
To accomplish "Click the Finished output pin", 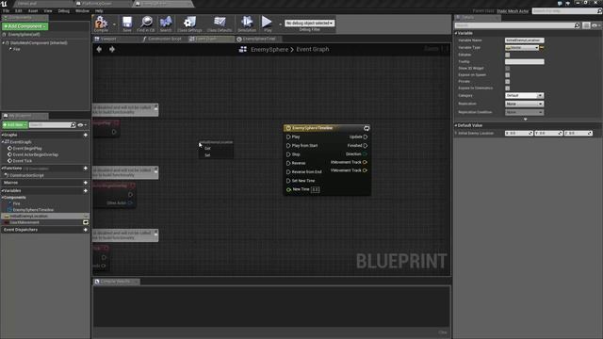I will pyautogui.click(x=366, y=146).
